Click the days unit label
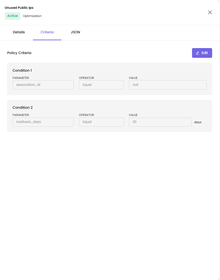Image resolution: width=220 pixels, height=280 pixels. (198, 122)
